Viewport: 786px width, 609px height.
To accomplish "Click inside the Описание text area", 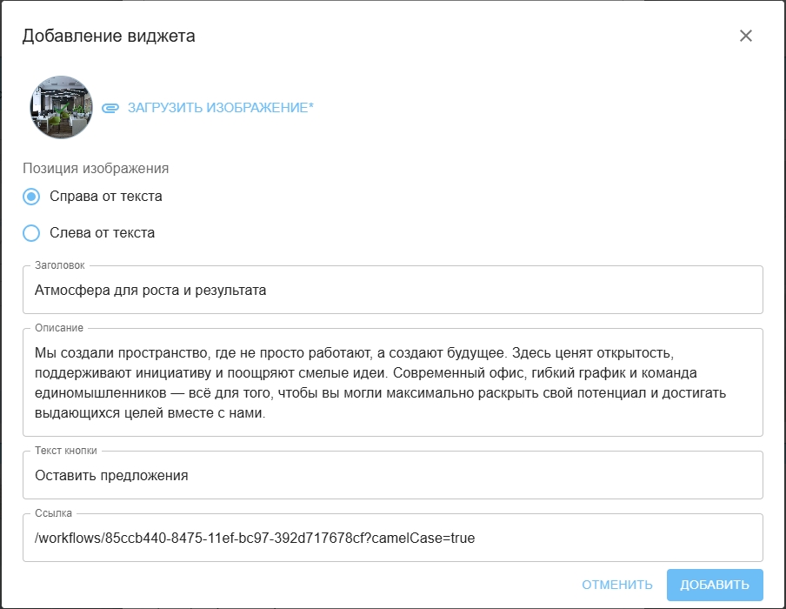I will point(392,383).
